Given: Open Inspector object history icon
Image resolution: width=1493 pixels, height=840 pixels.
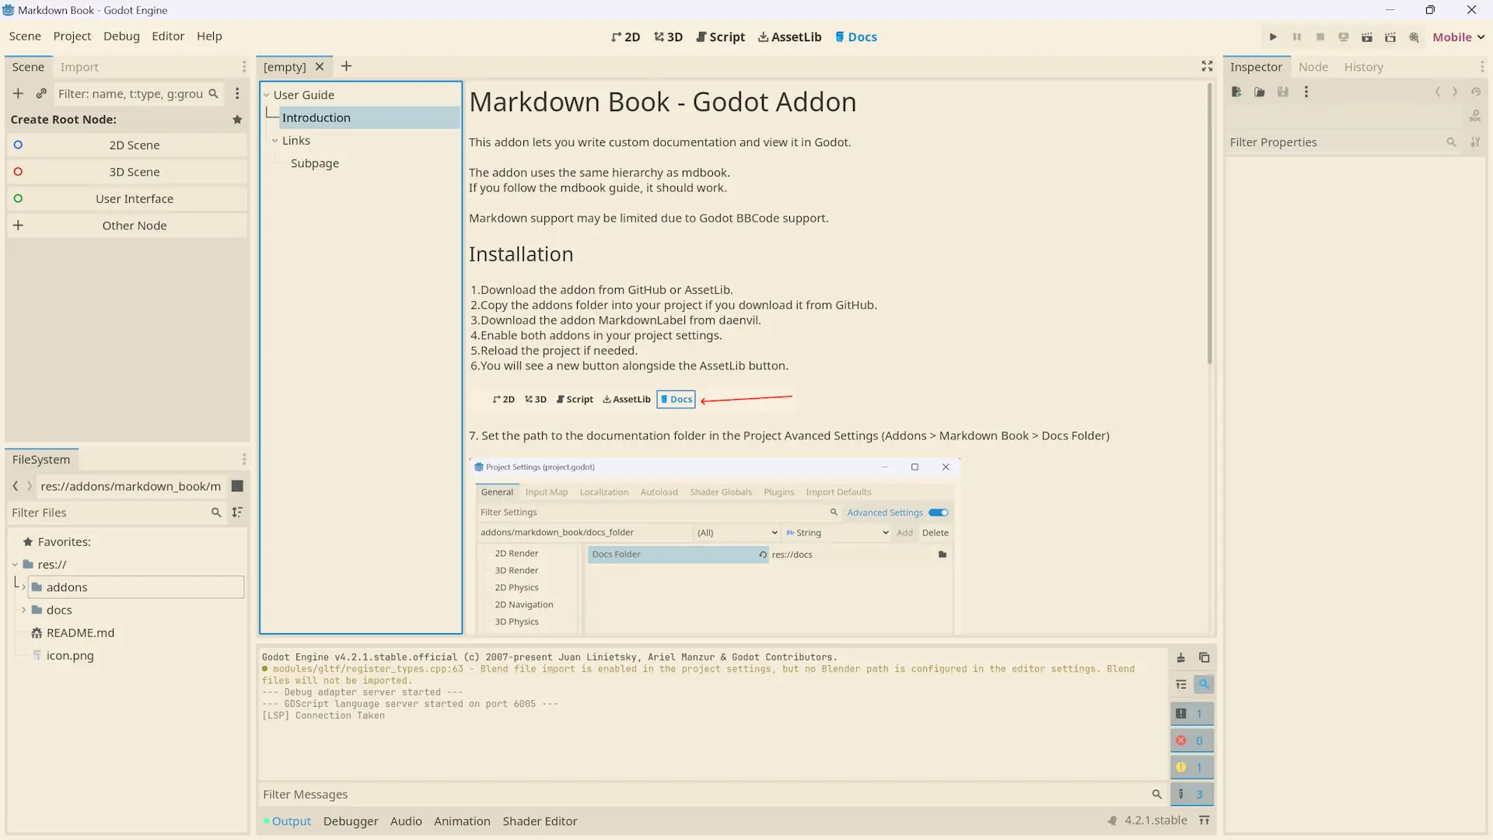Looking at the screenshot, I should (1475, 92).
